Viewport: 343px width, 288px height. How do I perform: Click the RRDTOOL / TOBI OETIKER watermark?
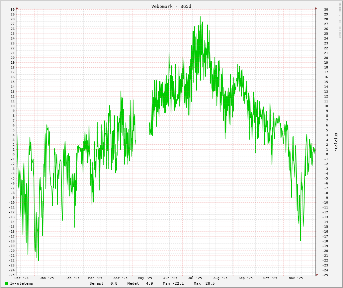click(340, 20)
